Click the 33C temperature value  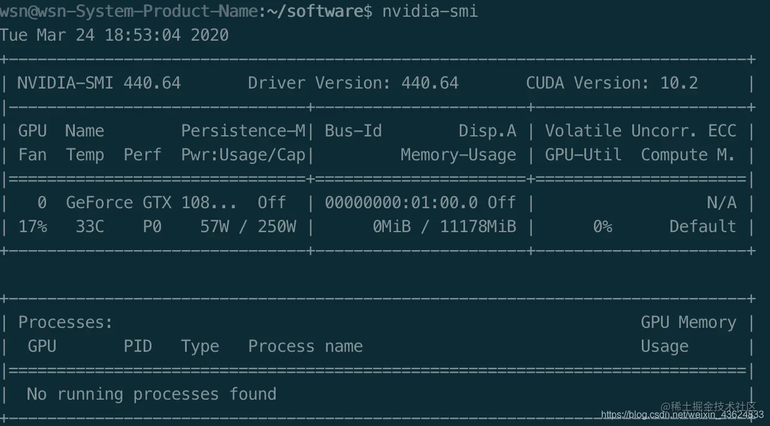(90, 227)
